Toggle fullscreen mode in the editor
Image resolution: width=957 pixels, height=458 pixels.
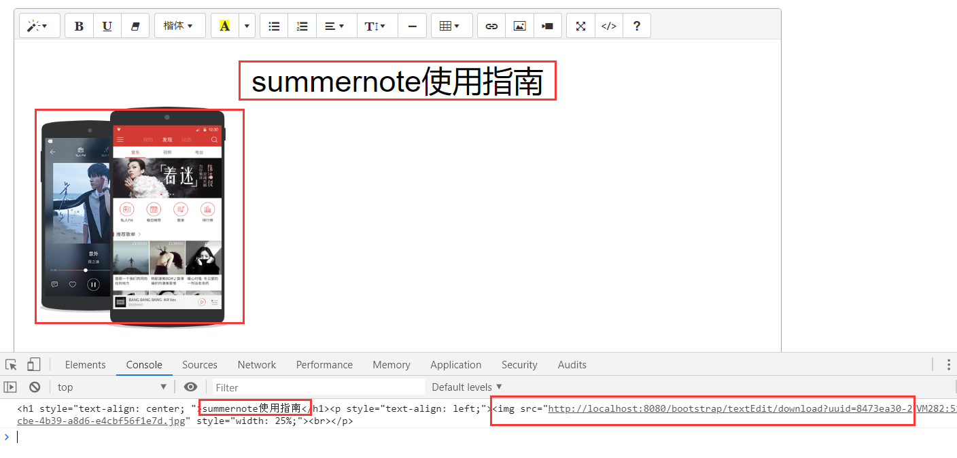[580, 25]
